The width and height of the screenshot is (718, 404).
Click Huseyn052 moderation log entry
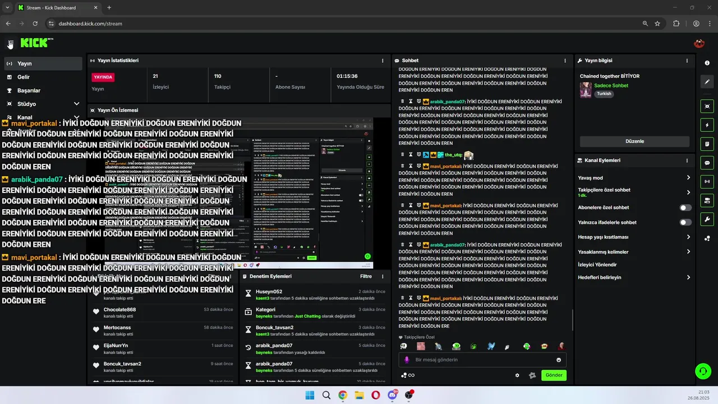(x=316, y=295)
